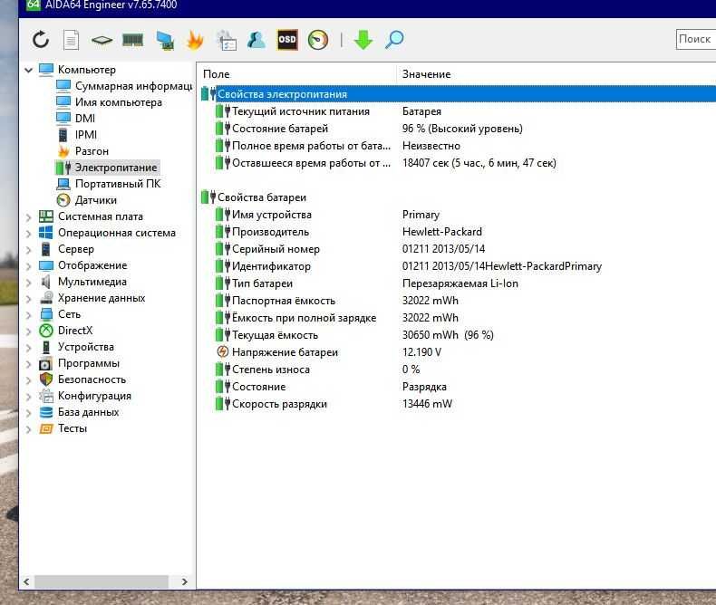Viewport: 716px width, 605px height.
Task: Click the database icon beside База данных
Action: coord(46,412)
